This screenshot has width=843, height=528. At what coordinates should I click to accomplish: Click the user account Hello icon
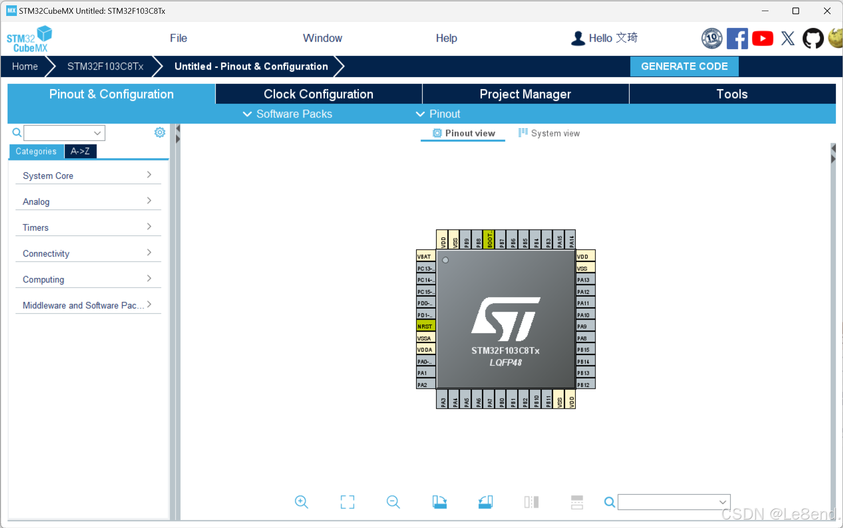point(578,38)
